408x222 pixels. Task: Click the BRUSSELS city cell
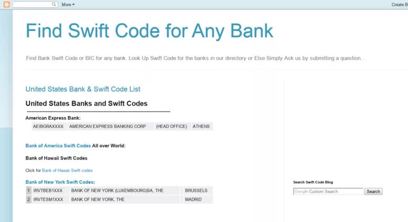[196, 191]
